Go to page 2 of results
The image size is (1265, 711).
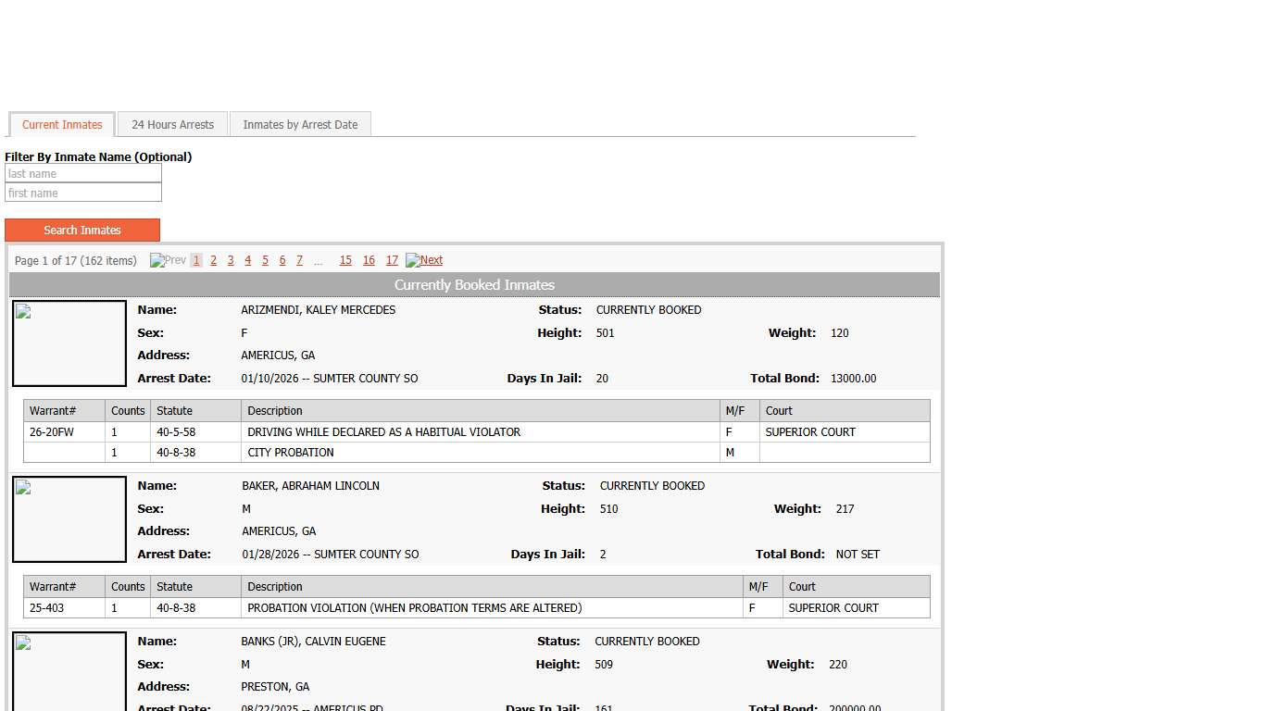(x=213, y=261)
